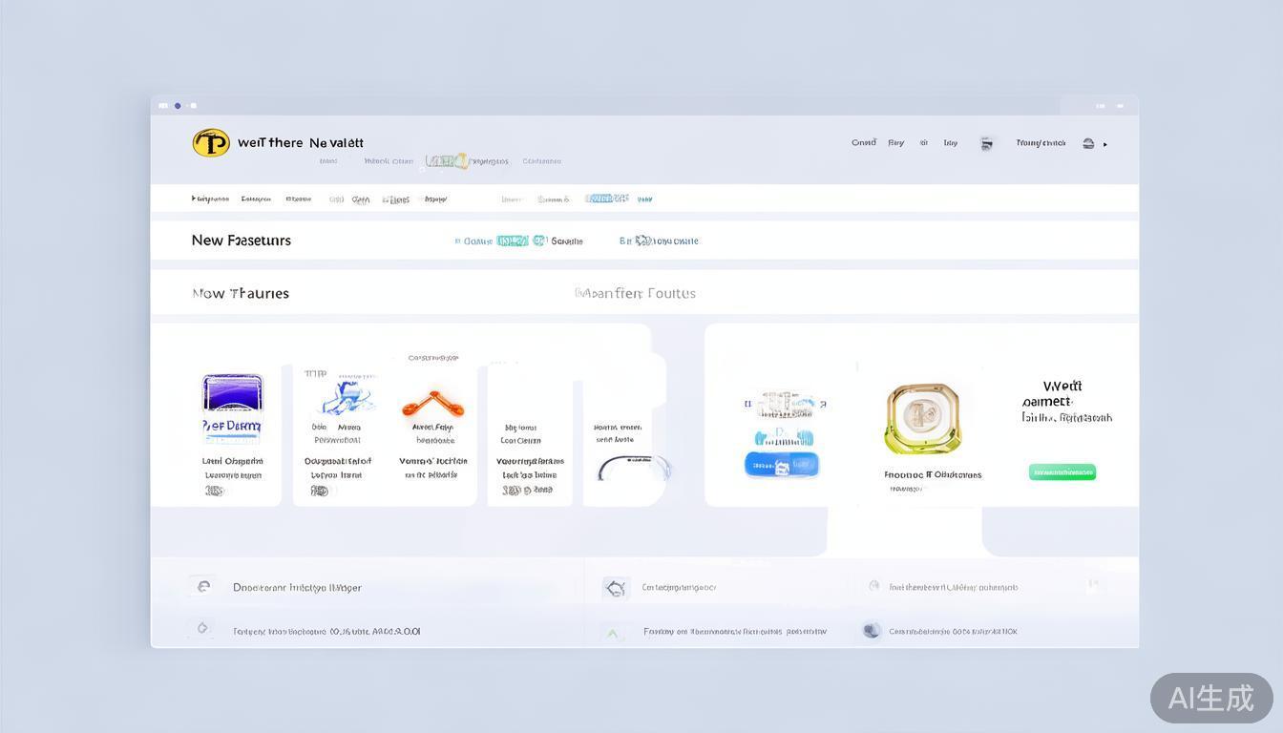Click the green button under the right card
This screenshot has height=733, width=1283.
pos(1062,471)
